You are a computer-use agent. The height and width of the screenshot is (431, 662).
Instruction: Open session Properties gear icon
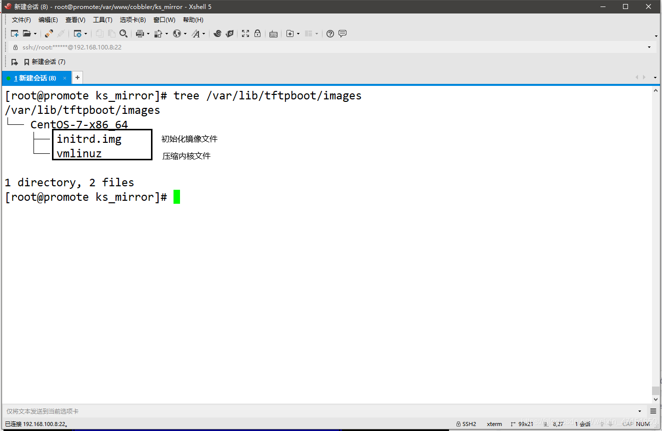coord(77,33)
